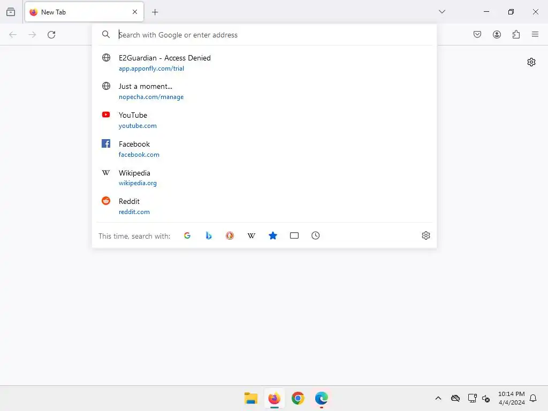Image resolution: width=548 pixels, height=411 pixels.
Task: Click the app.apponfly.com/trial URL text
Action: (x=151, y=68)
